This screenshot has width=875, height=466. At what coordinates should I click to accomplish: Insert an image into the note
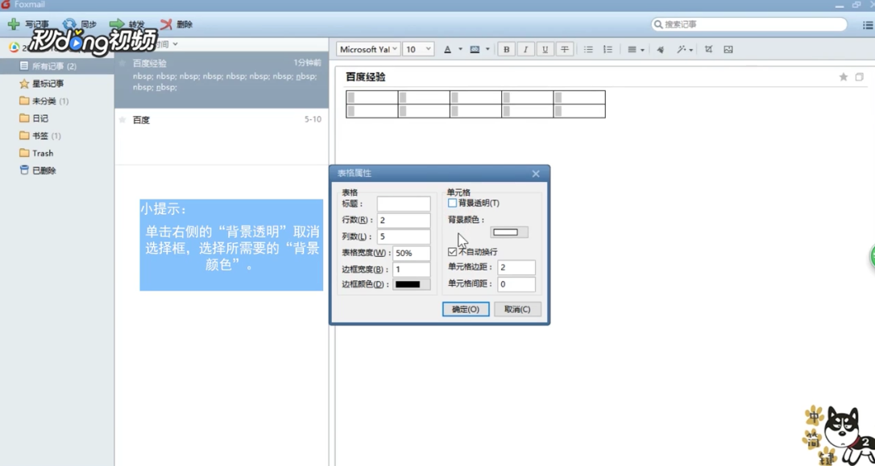point(728,49)
